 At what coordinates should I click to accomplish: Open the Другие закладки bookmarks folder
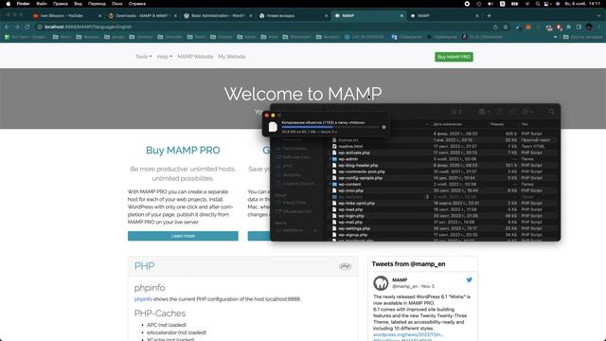pyautogui.click(x=582, y=37)
